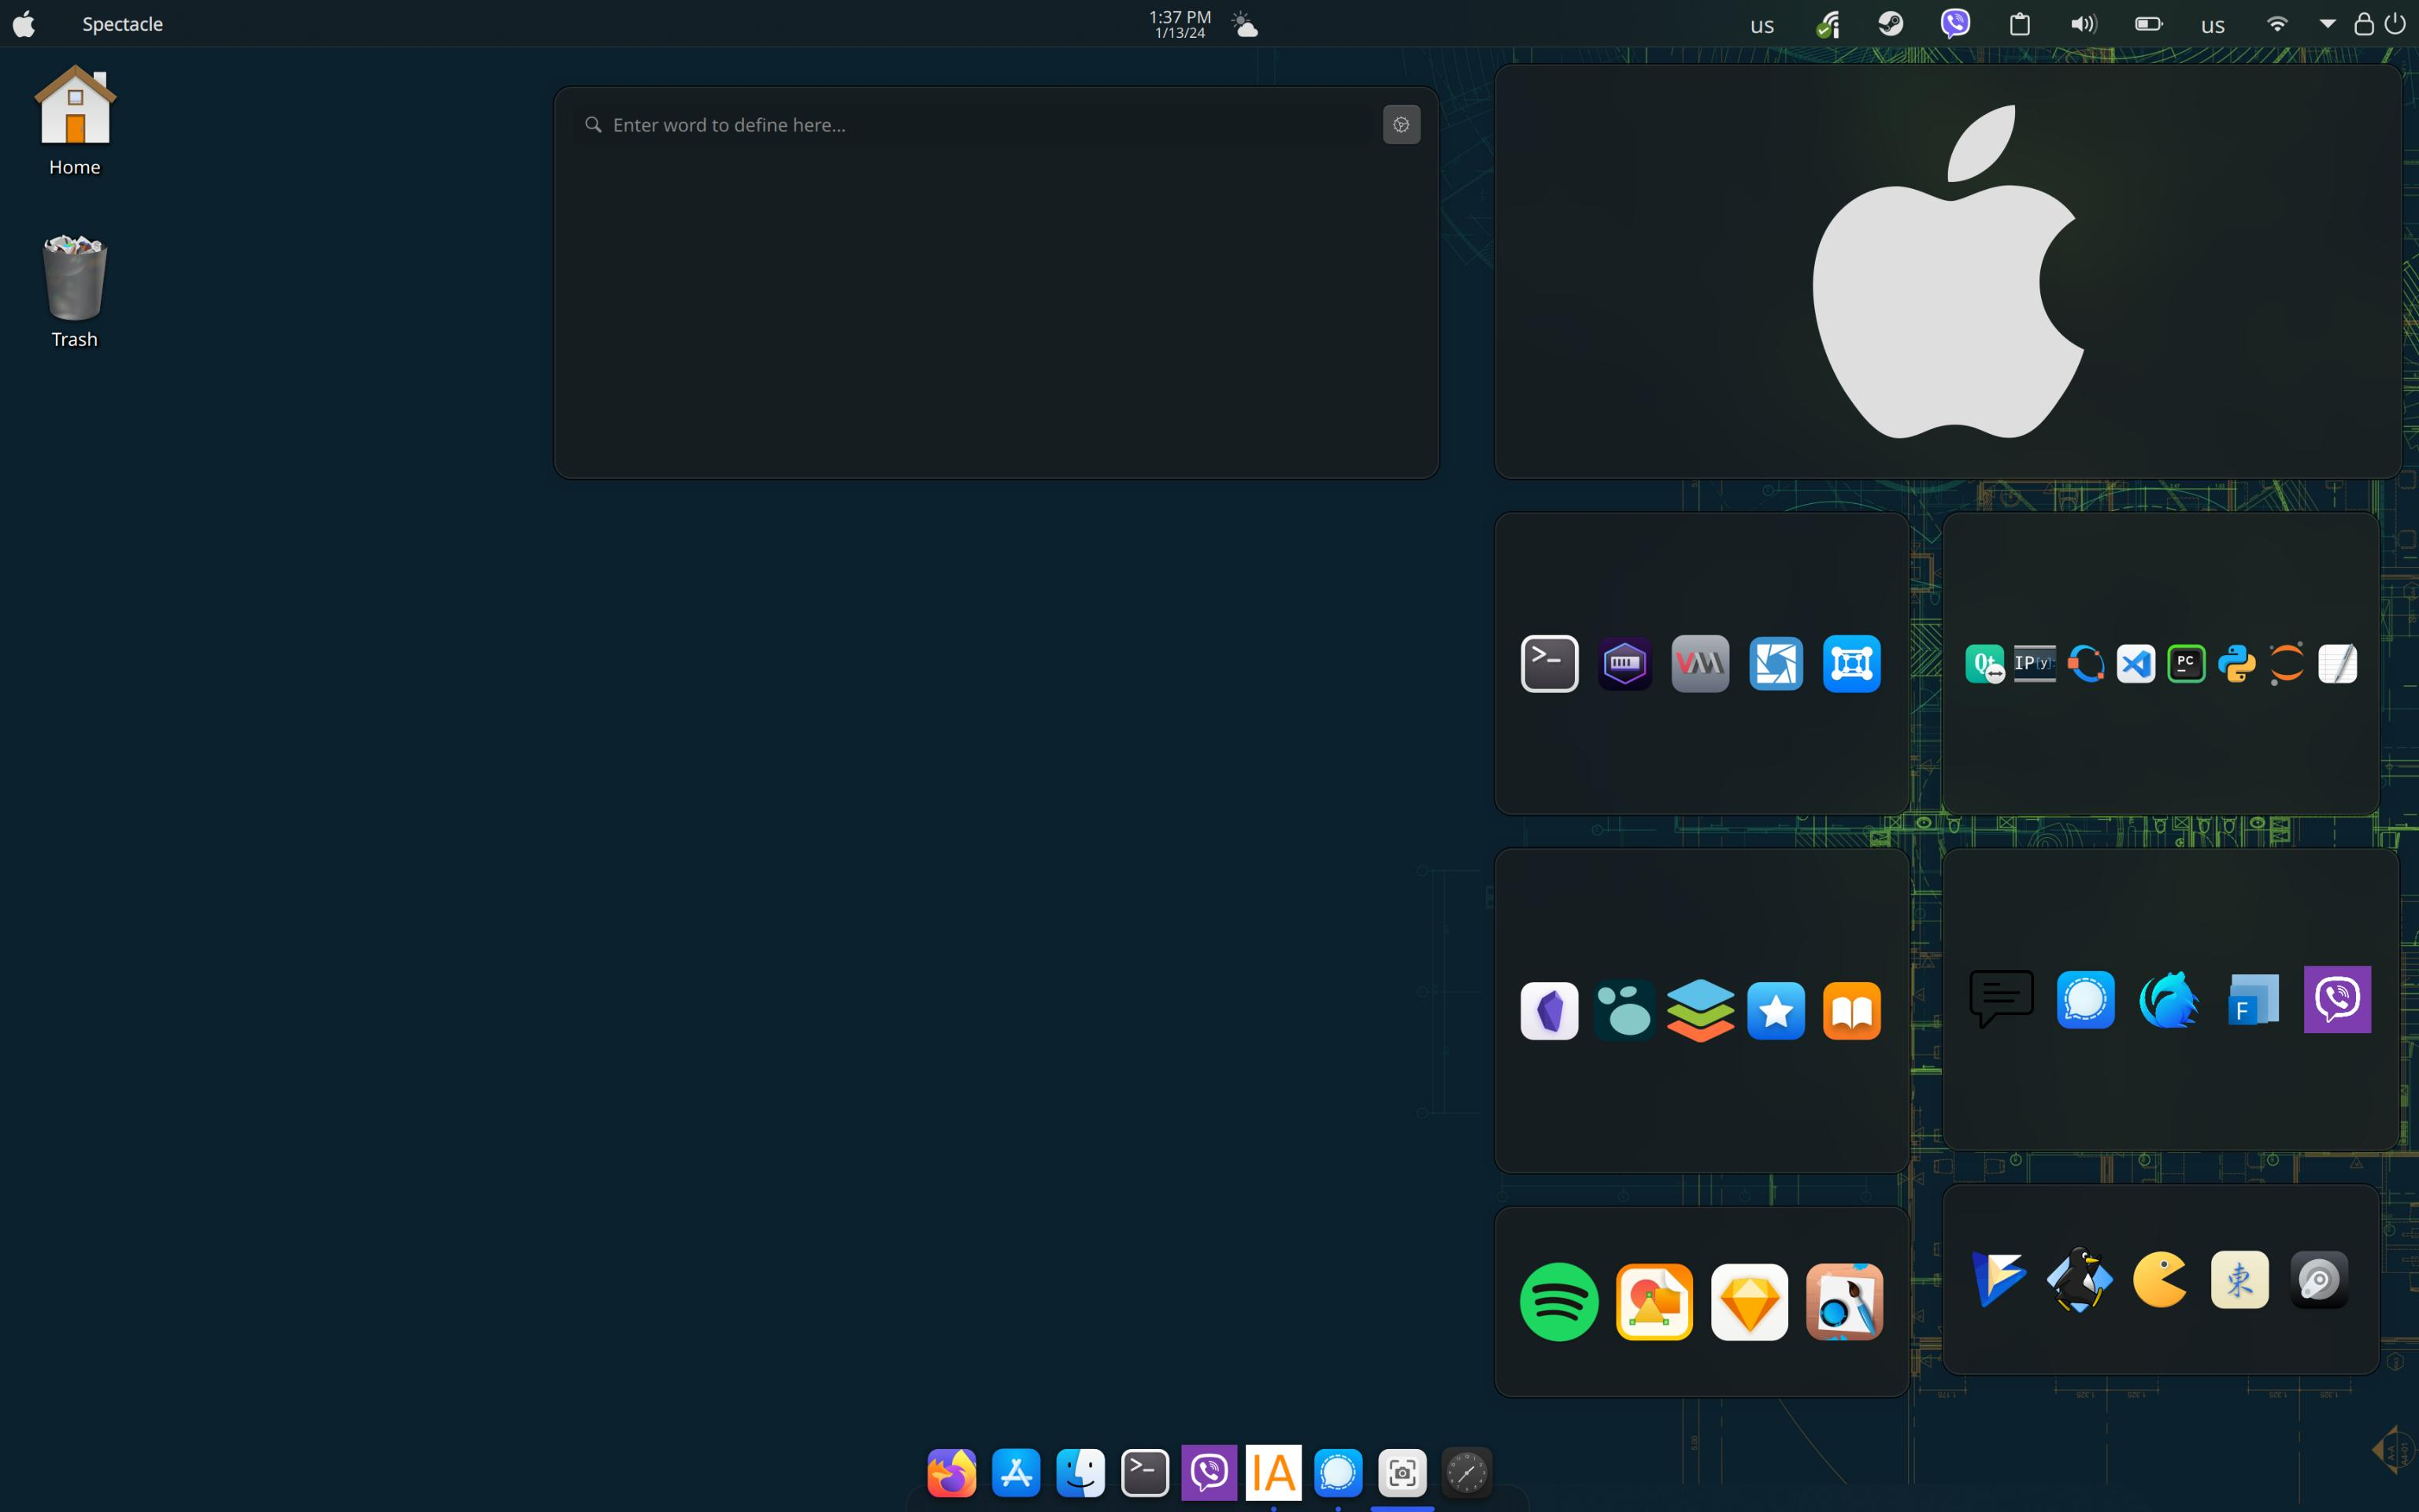
Task: Open the dark clock icon in the dock
Action: point(1466,1472)
